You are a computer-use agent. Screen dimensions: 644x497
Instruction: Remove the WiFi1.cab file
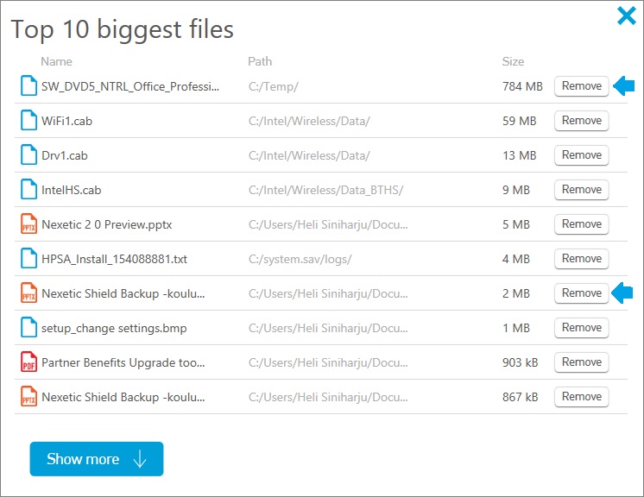pos(581,121)
